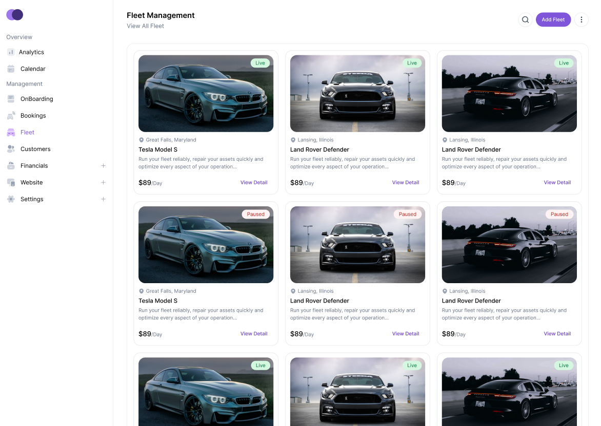This screenshot has width=601, height=426.
Task: Click "$89/Day" price on first Tesla card
Action: [x=150, y=183]
